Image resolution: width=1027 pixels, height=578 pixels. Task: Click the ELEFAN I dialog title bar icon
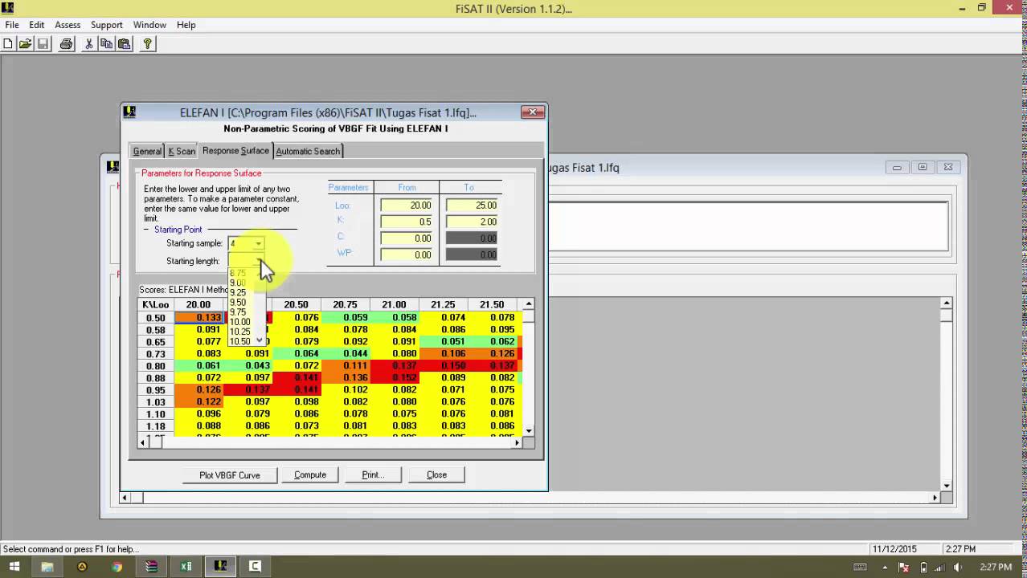pyautogui.click(x=129, y=112)
